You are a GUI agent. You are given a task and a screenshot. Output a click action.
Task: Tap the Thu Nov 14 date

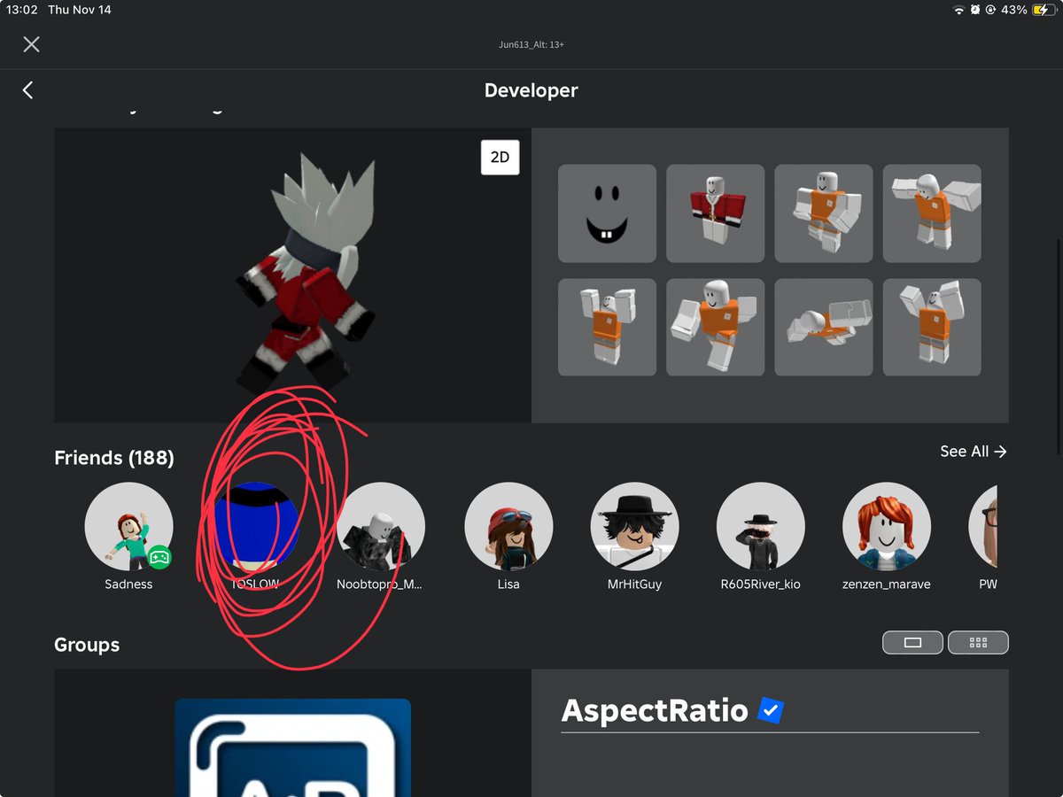point(81,10)
